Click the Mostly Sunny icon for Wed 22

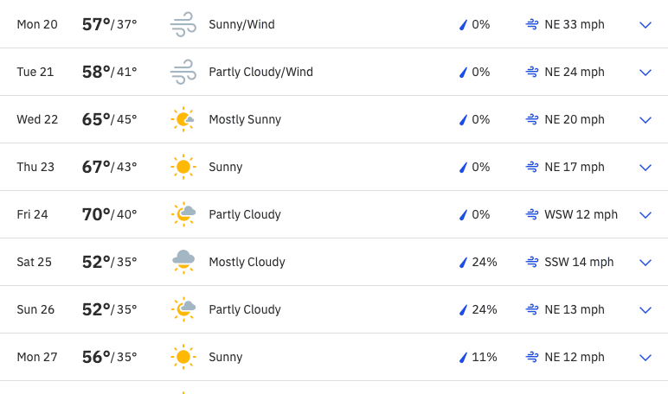tap(183, 119)
